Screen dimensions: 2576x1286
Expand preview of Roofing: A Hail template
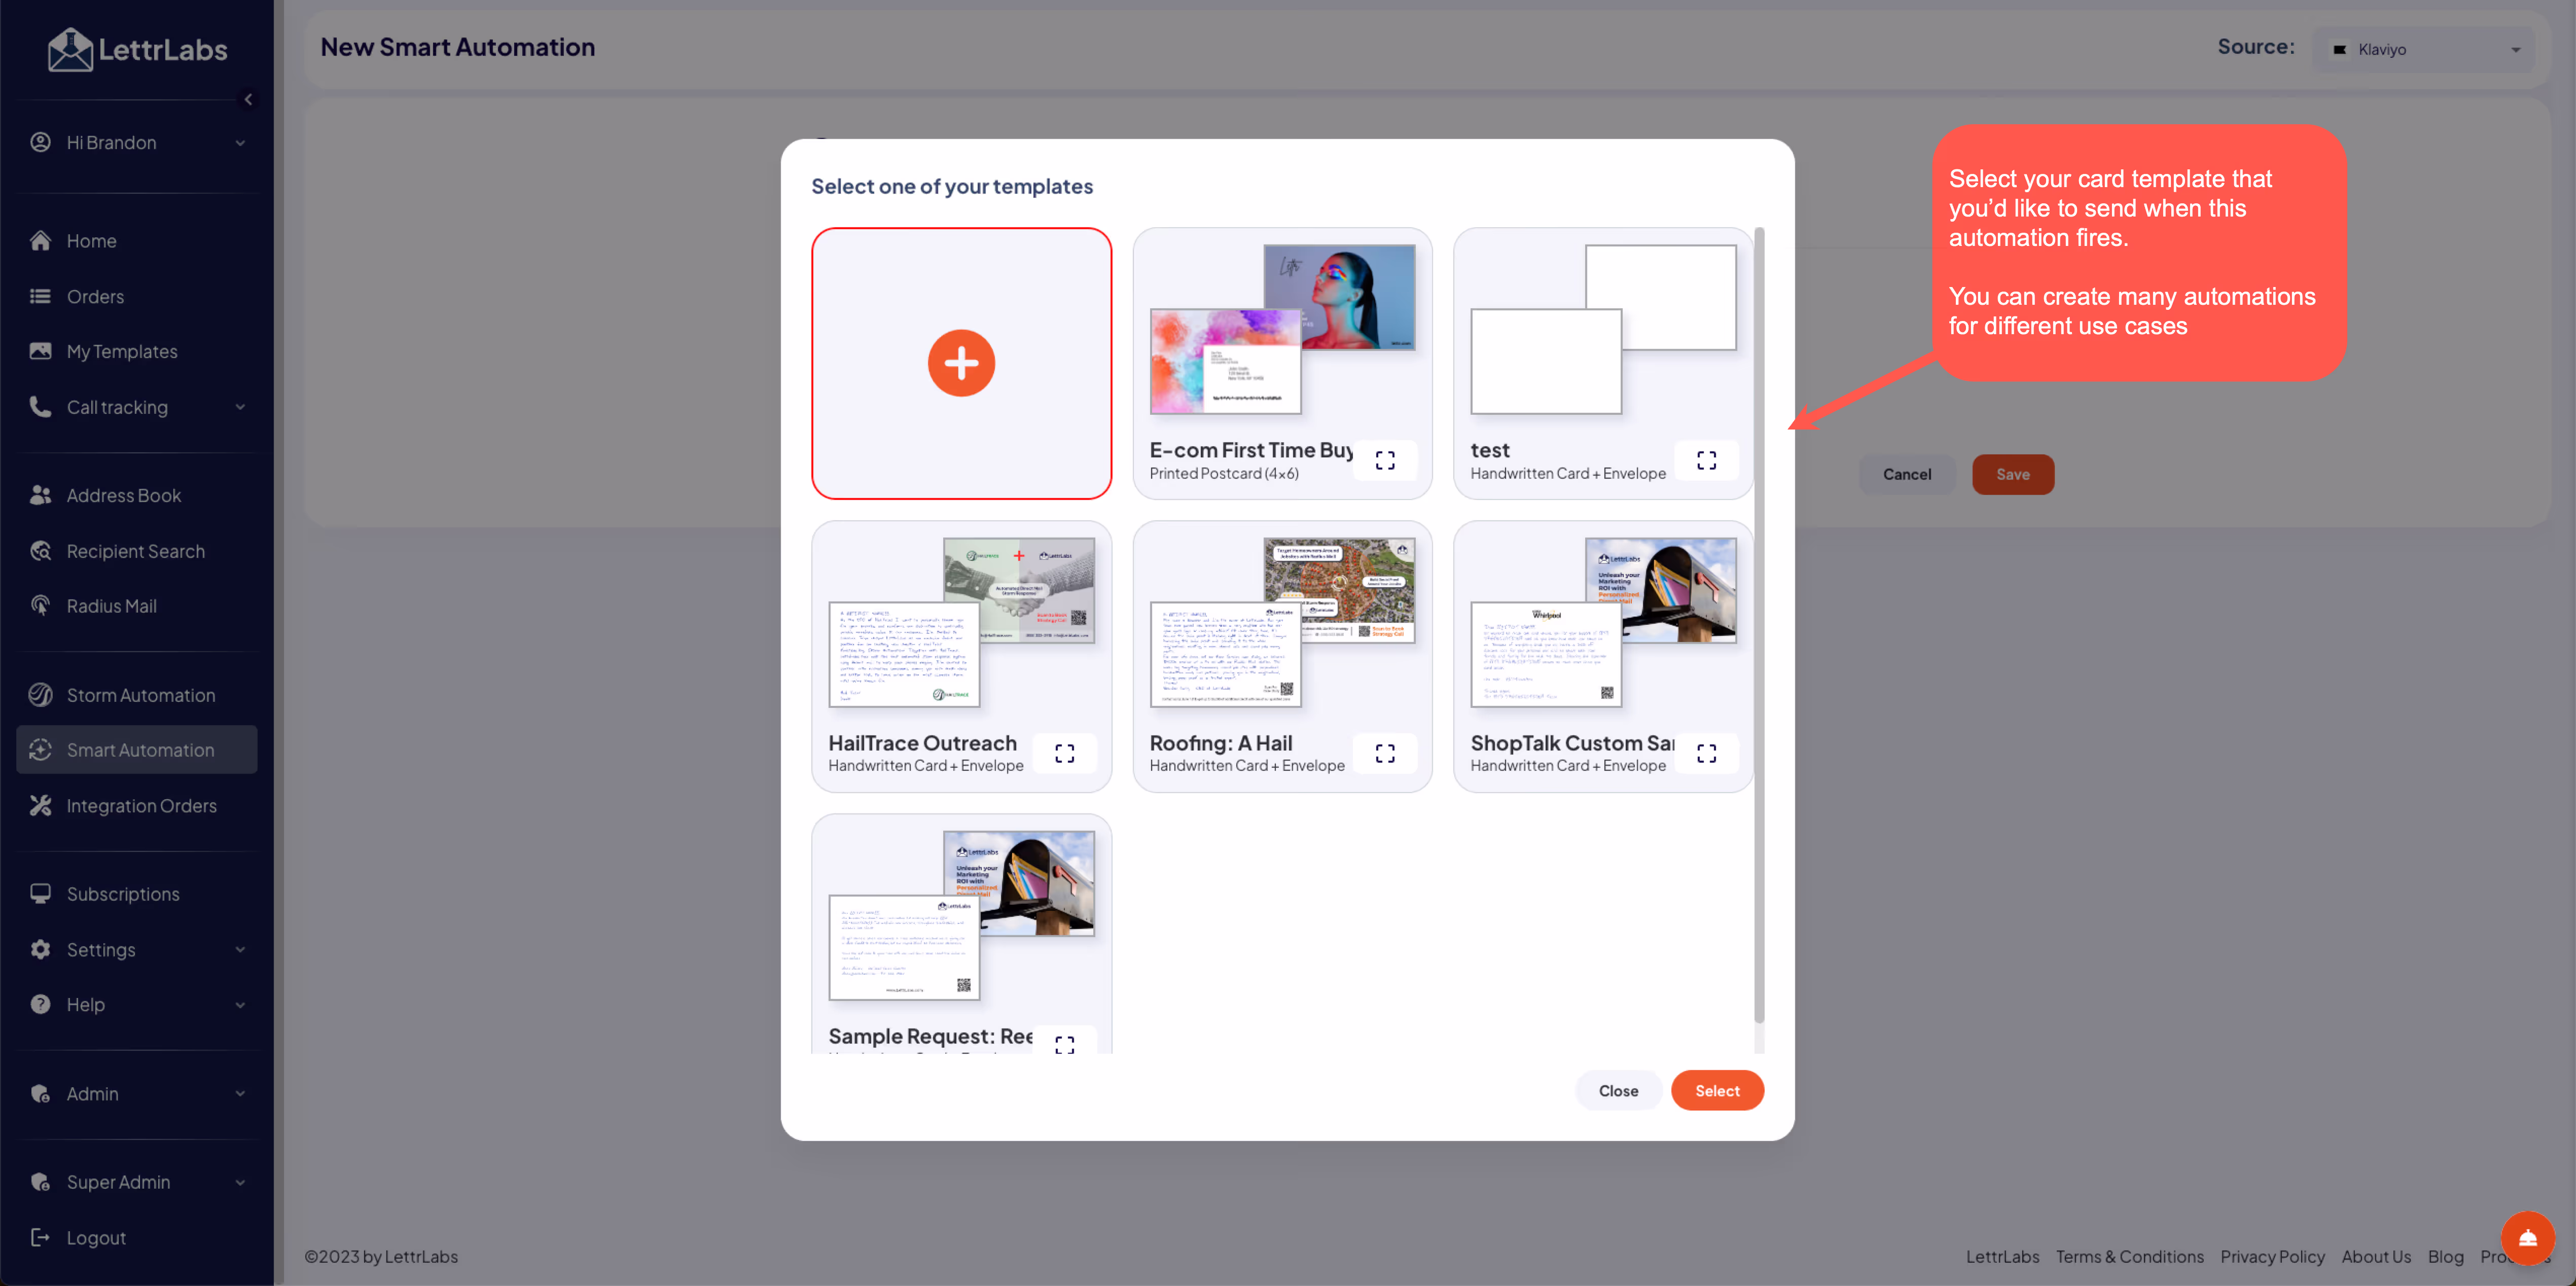1385,753
